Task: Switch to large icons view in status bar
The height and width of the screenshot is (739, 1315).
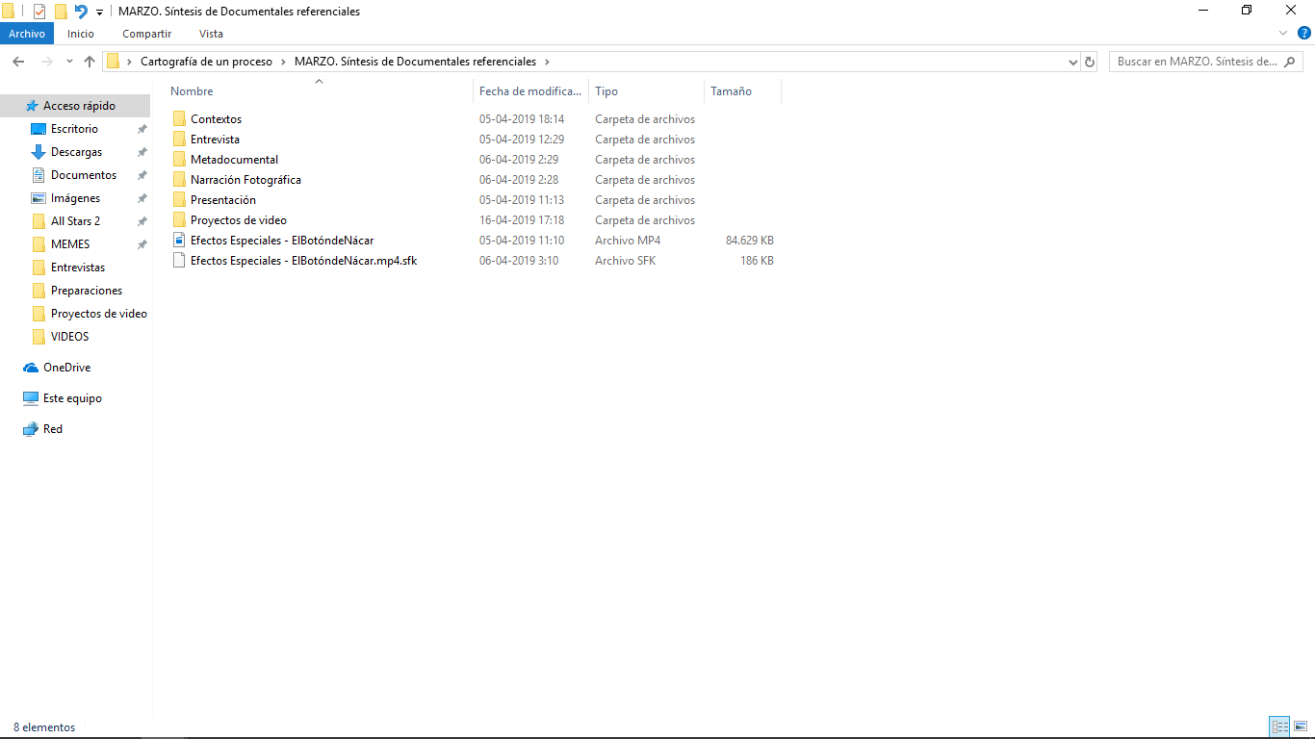Action: tap(1301, 727)
